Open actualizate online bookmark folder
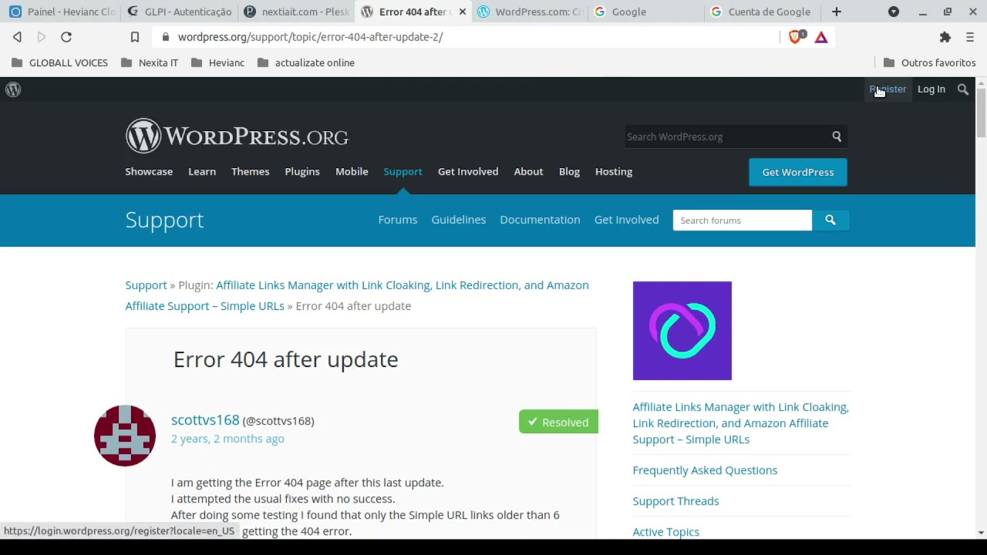The image size is (987, 555). tap(306, 63)
